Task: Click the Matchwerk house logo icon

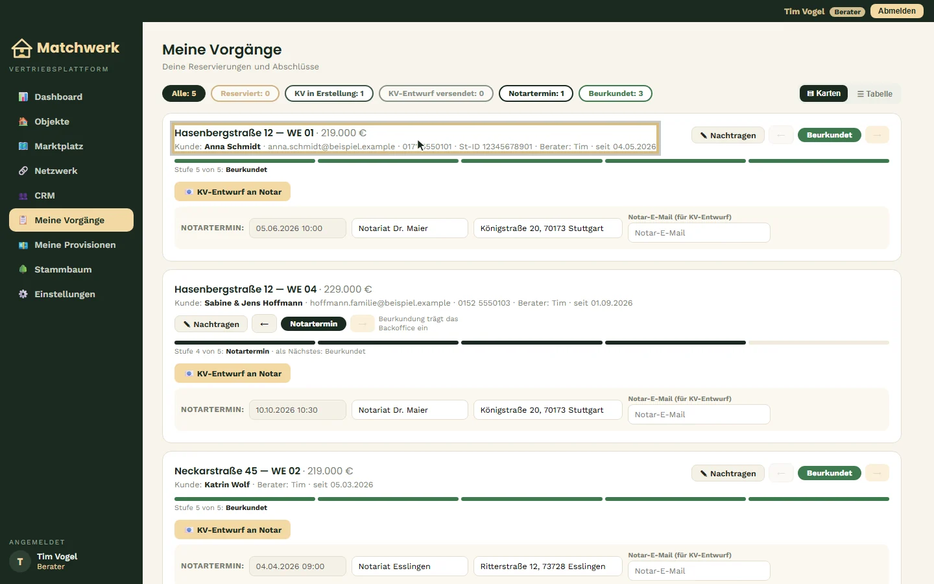Action: tap(21, 48)
